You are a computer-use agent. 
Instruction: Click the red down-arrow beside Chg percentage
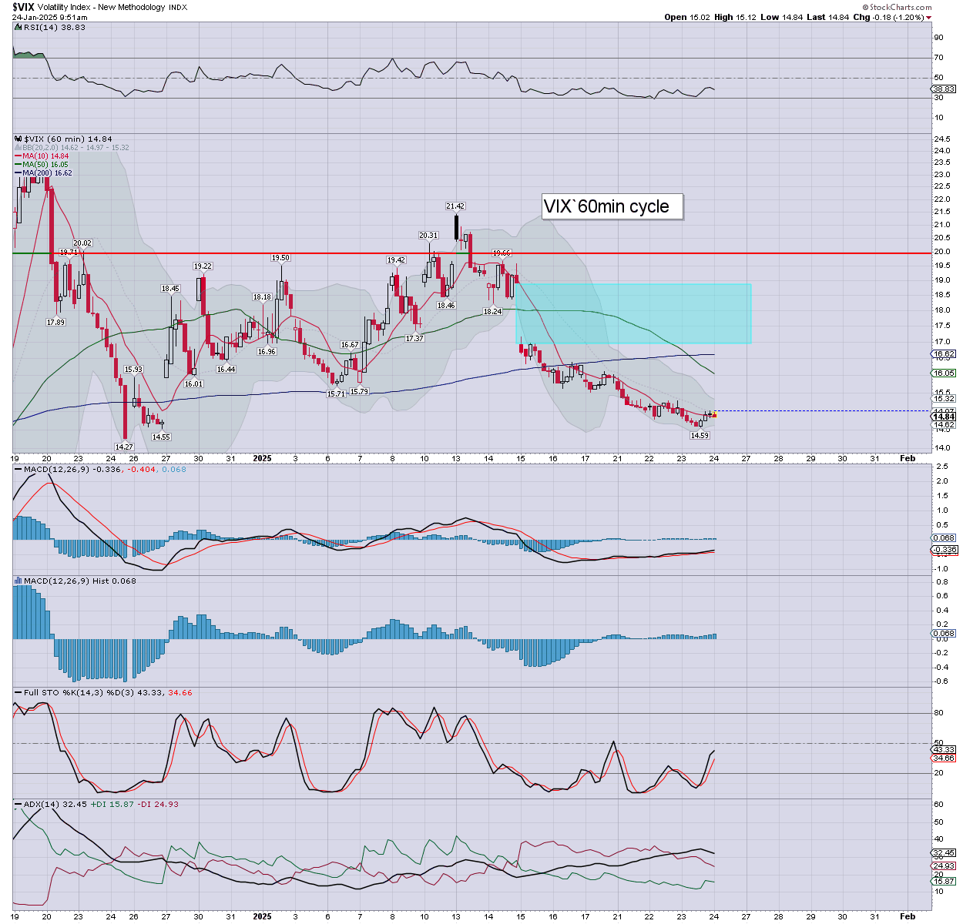(x=928, y=18)
